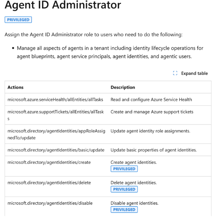Screen dimensions: 214x217
Task: Click the PRIVILEGED badge under Create agent identities
Action: (x=124, y=169)
